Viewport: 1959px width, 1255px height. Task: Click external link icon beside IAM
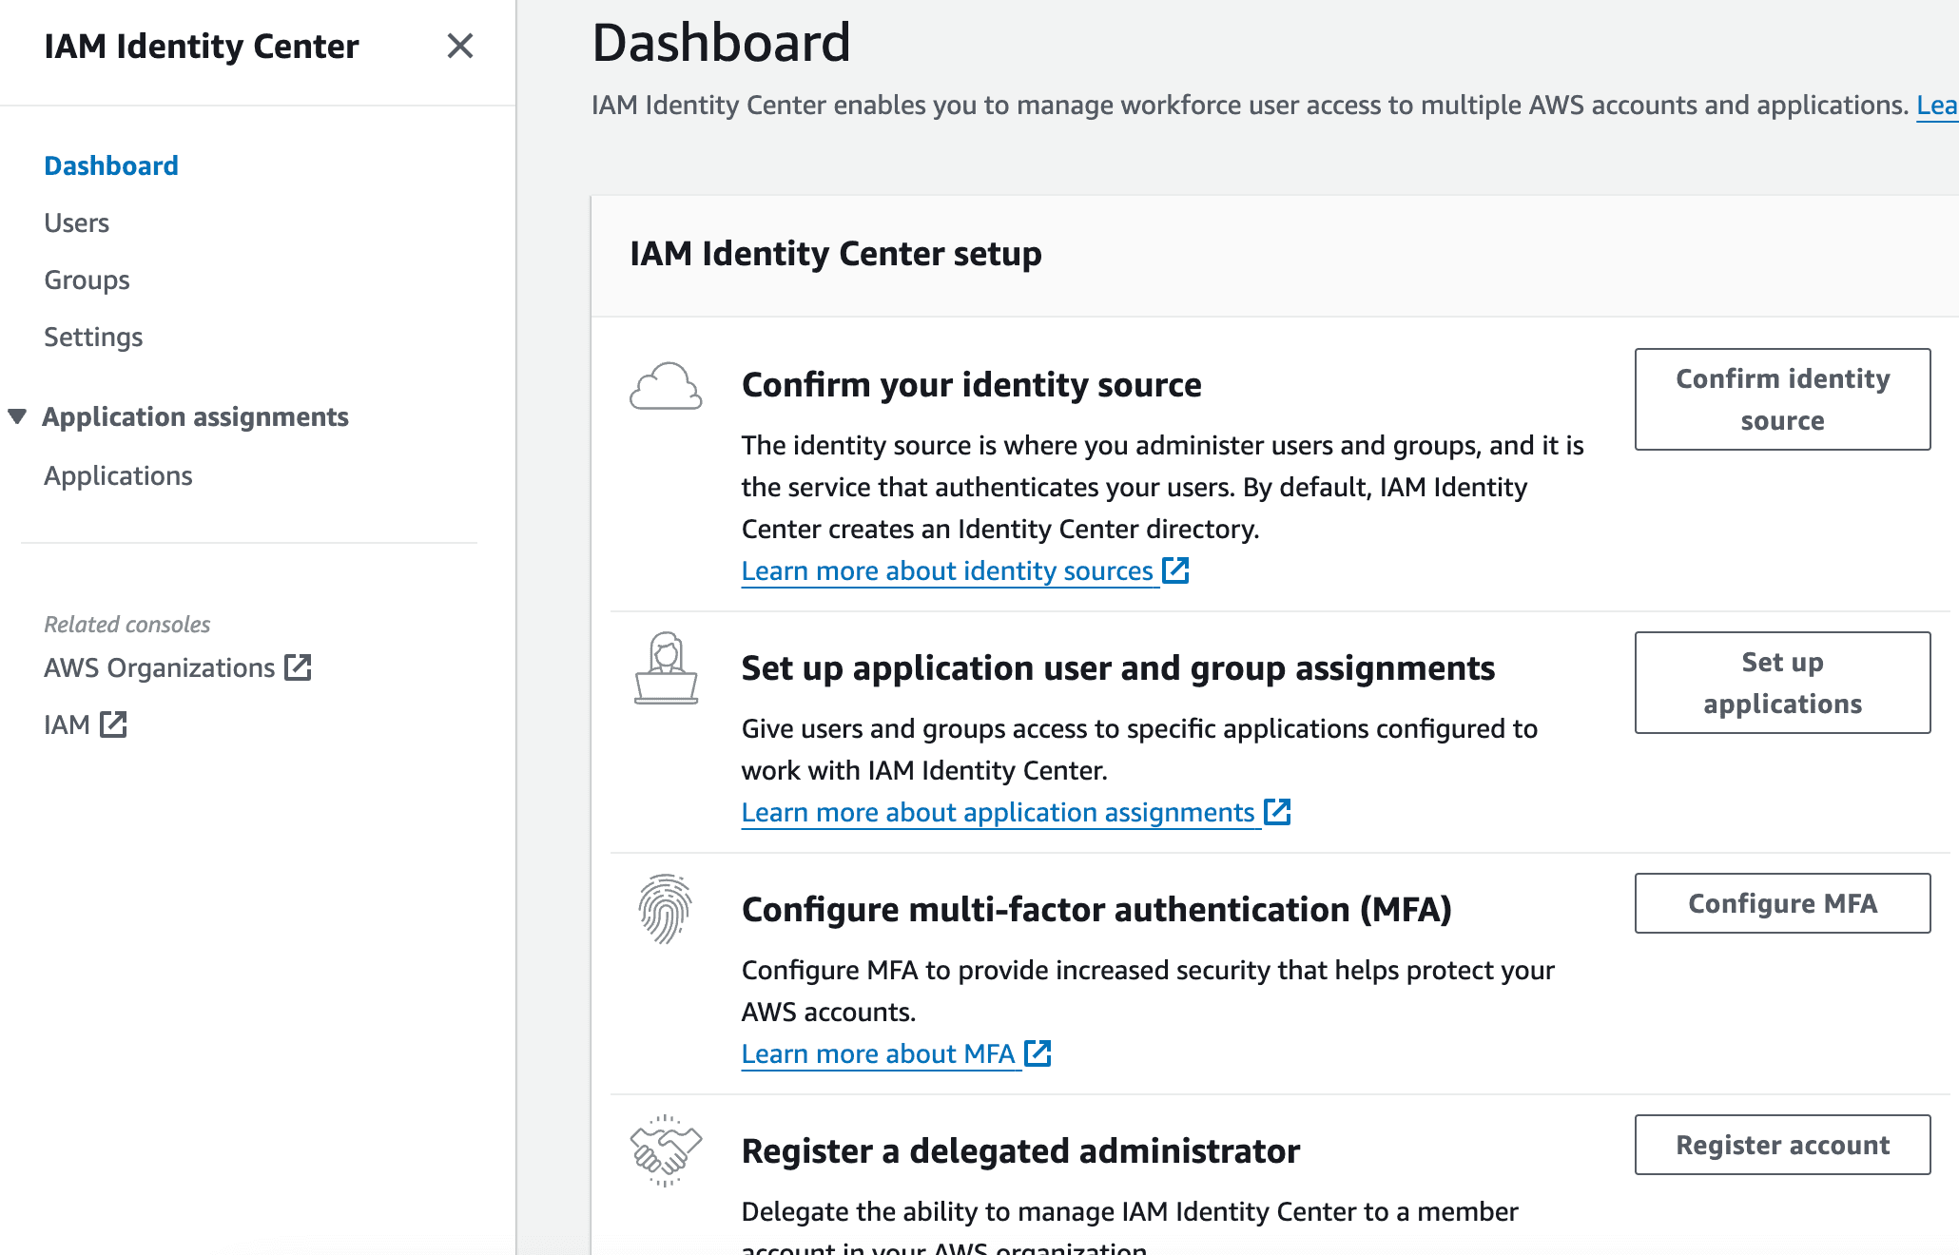(x=114, y=724)
